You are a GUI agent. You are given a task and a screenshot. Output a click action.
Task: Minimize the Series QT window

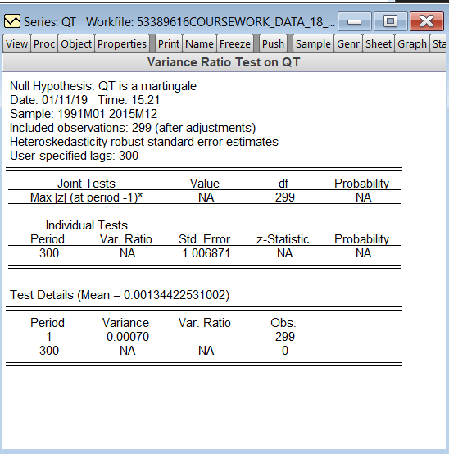coord(354,21)
